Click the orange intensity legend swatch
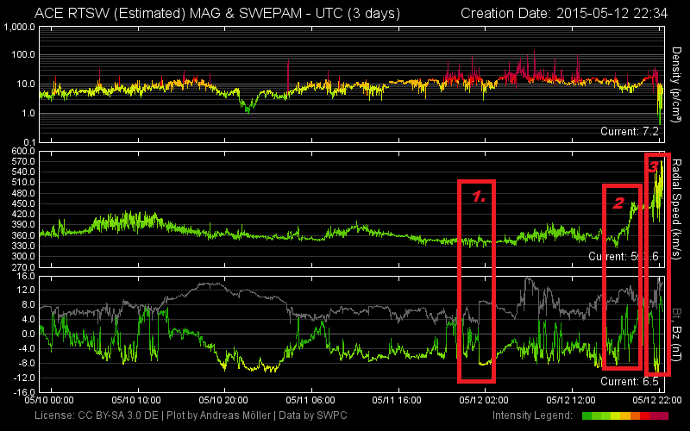This screenshot has width=690, height=431. [x=635, y=415]
